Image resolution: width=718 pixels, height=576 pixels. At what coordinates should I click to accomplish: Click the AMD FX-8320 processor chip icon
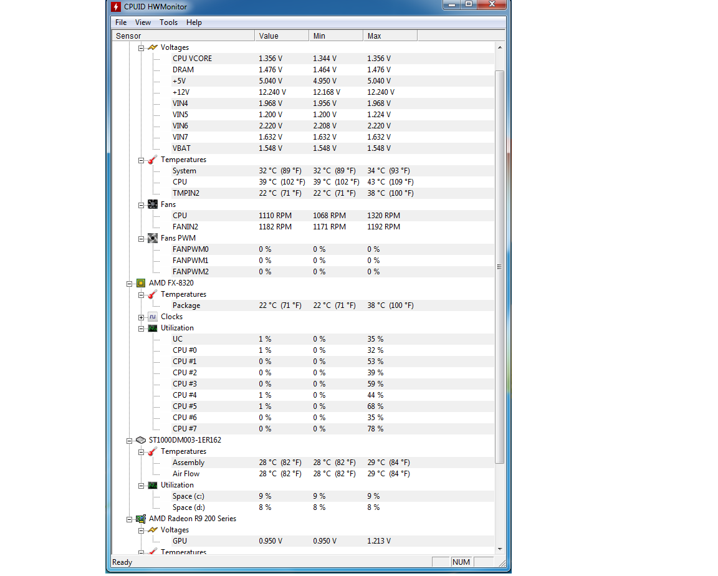[x=141, y=283]
